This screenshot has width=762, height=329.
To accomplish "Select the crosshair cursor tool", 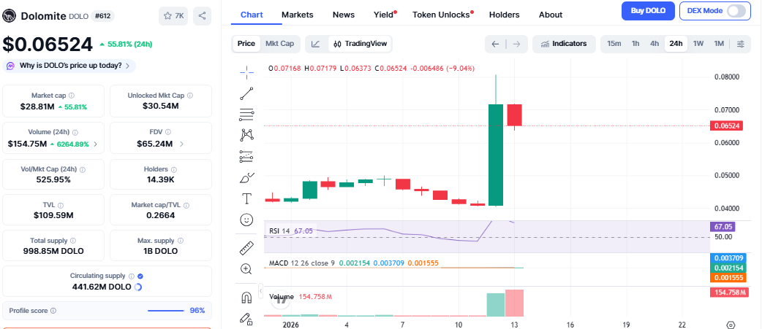I will click(247, 73).
